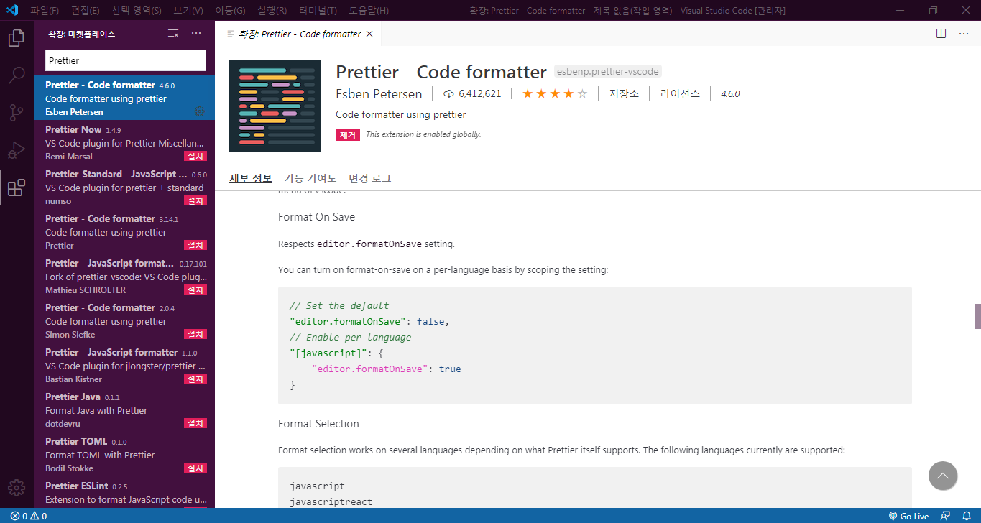This screenshot has height=523, width=981.
Task: Select the Prettier TOML list entry title
Action: tap(76, 441)
